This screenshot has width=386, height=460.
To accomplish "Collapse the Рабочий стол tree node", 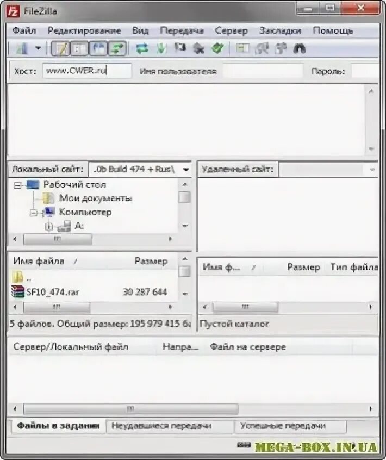I will click(17, 185).
